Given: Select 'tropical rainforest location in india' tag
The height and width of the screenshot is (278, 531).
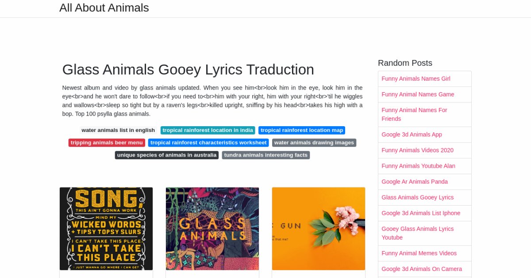Looking at the screenshot, I should [208, 130].
